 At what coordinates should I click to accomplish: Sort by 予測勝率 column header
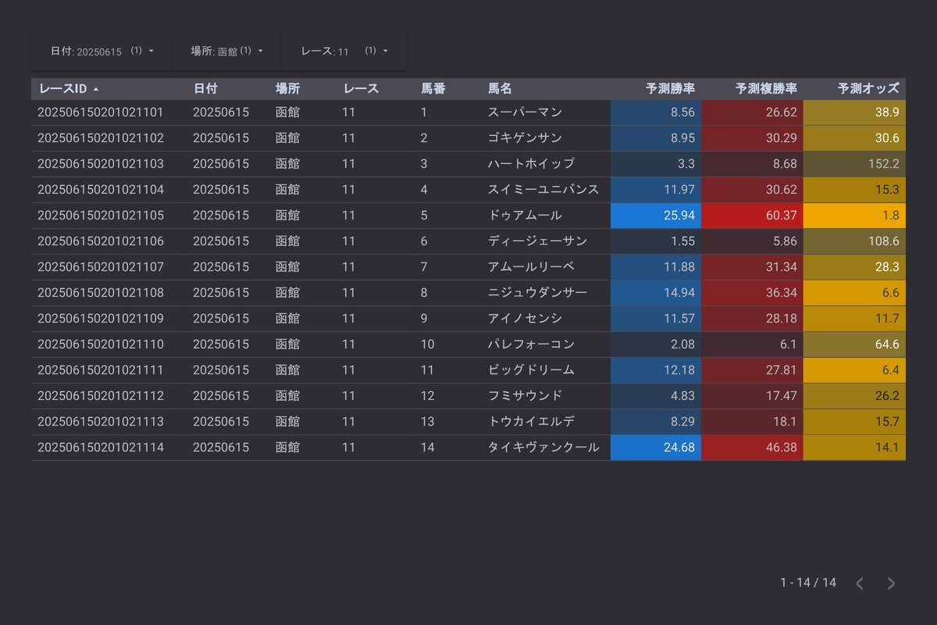point(670,89)
